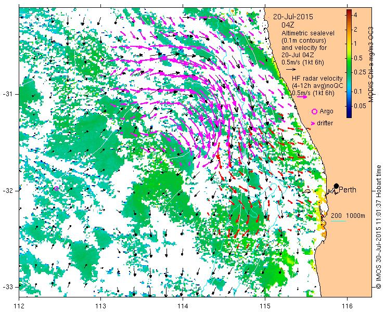Click the cyan 200 1000m isobath legend line
This screenshot has width=385, height=312.
pos(338,222)
